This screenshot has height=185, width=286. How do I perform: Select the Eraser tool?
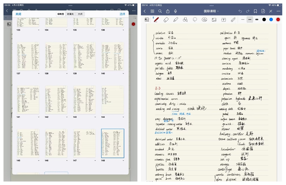166,19
